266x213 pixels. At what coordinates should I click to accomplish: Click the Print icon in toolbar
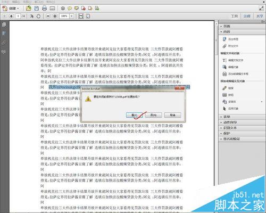click(45, 8)
